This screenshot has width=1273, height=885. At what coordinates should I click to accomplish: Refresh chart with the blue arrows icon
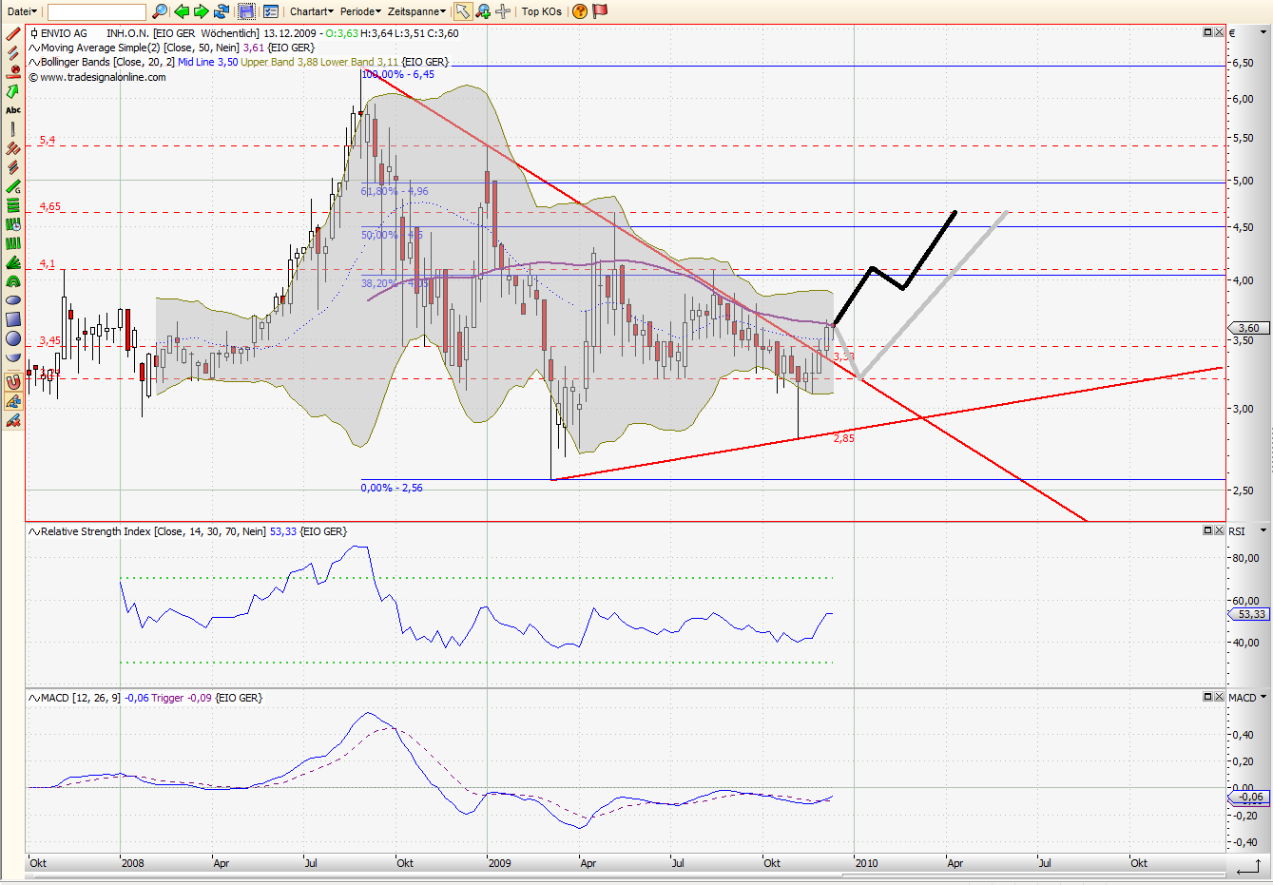point(222,11)
